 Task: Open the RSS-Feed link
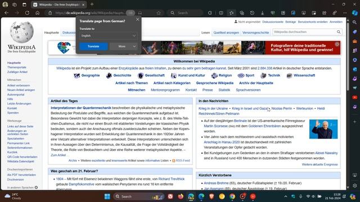coord(183,160)
